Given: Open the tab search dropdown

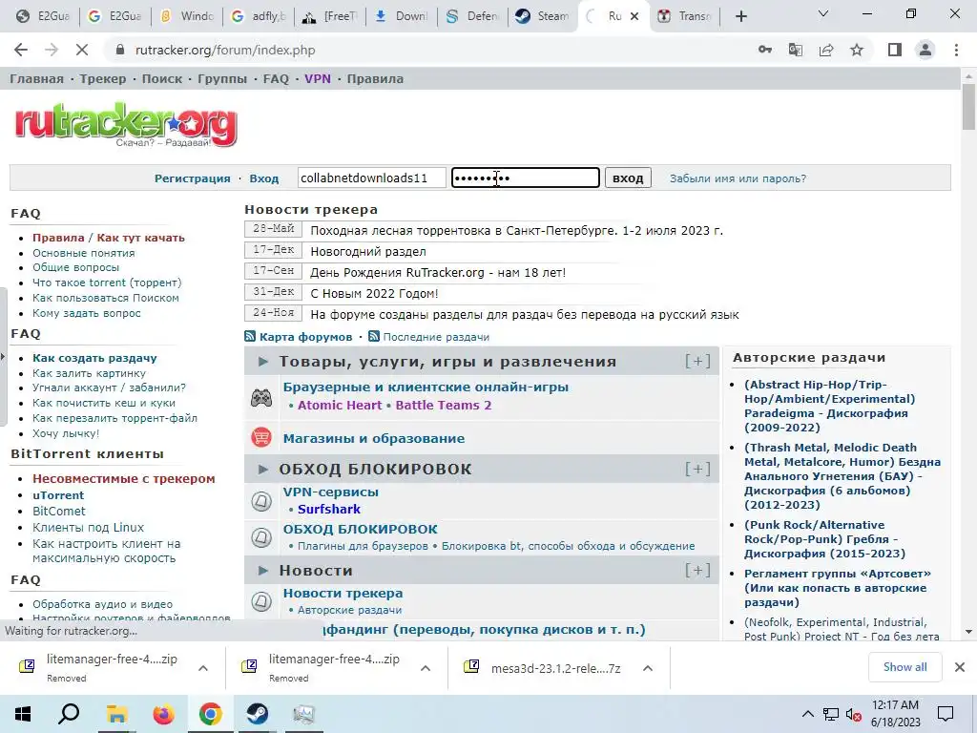Looking at the screenshot, I should click(823, 13).
